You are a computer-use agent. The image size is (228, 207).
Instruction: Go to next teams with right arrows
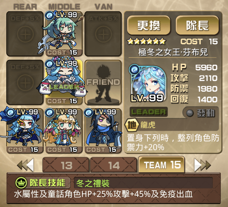point(202,165)
